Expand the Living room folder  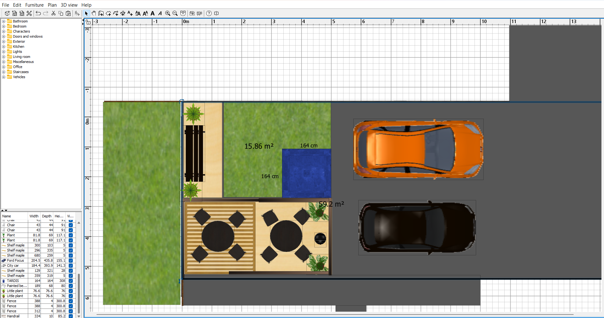3,57
